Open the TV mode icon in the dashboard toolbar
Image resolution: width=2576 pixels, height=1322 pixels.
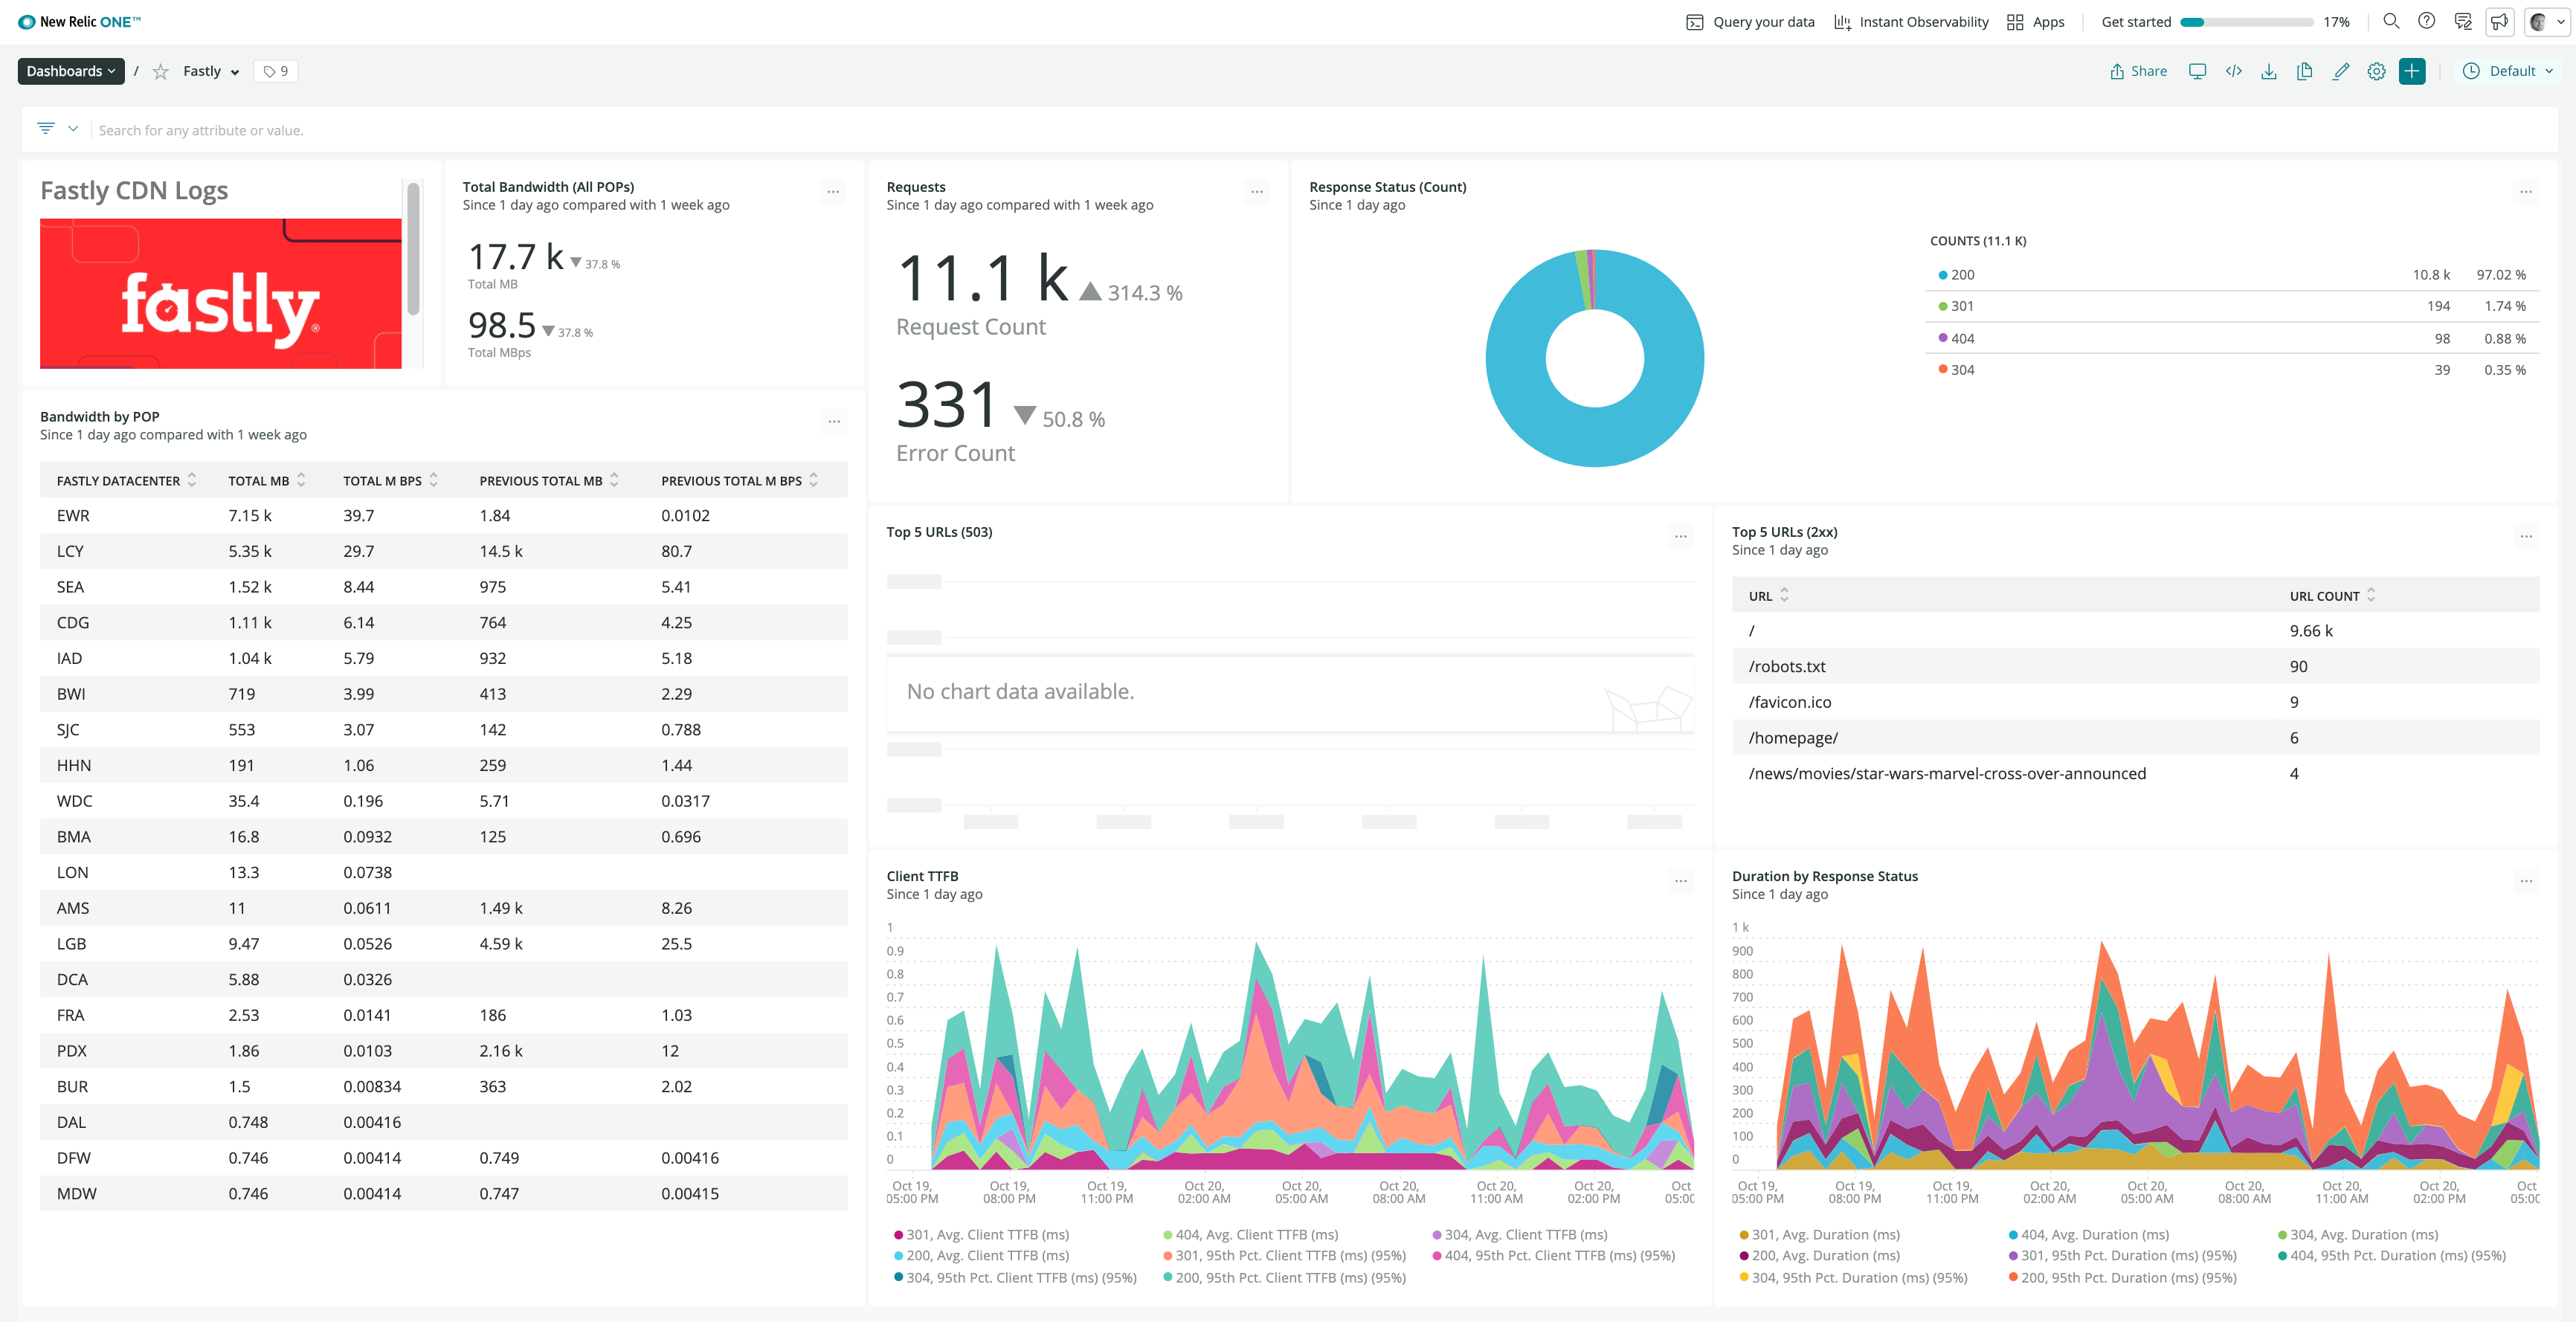tap(2197, 71)
